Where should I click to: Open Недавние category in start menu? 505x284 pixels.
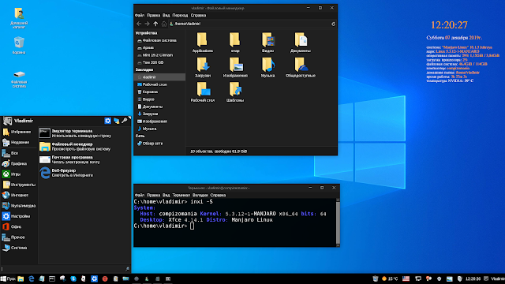pos(19,142)
